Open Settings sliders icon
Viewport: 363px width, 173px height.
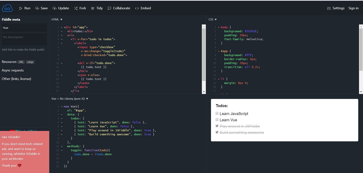(329, 8)
